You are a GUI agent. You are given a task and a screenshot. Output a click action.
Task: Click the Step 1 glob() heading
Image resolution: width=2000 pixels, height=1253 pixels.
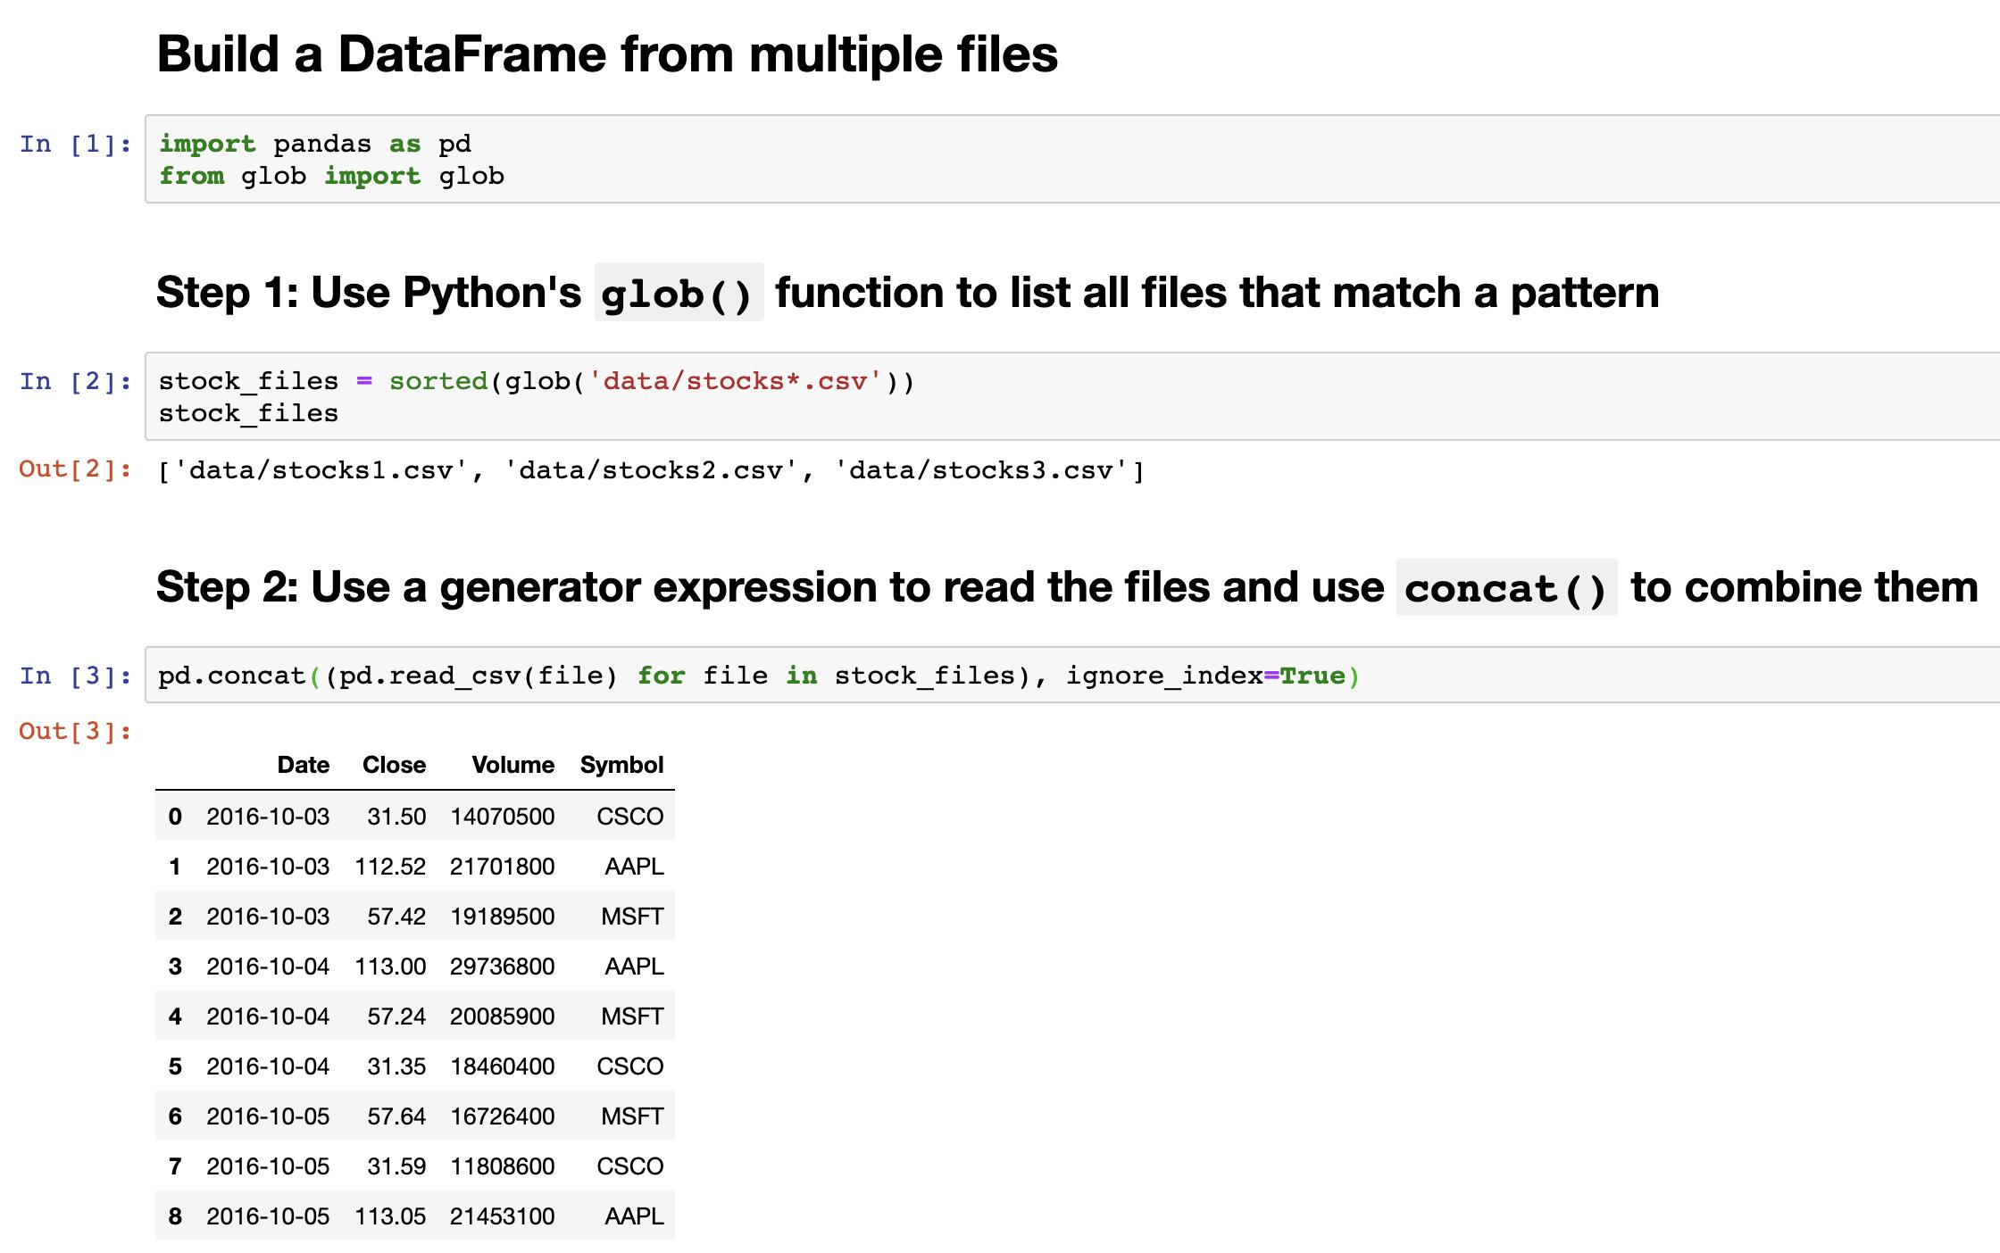point(906,293)
